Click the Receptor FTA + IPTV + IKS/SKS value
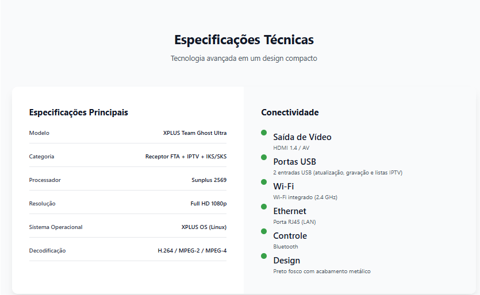The height and width of the screenshot is (295, 480). (186, 157)
